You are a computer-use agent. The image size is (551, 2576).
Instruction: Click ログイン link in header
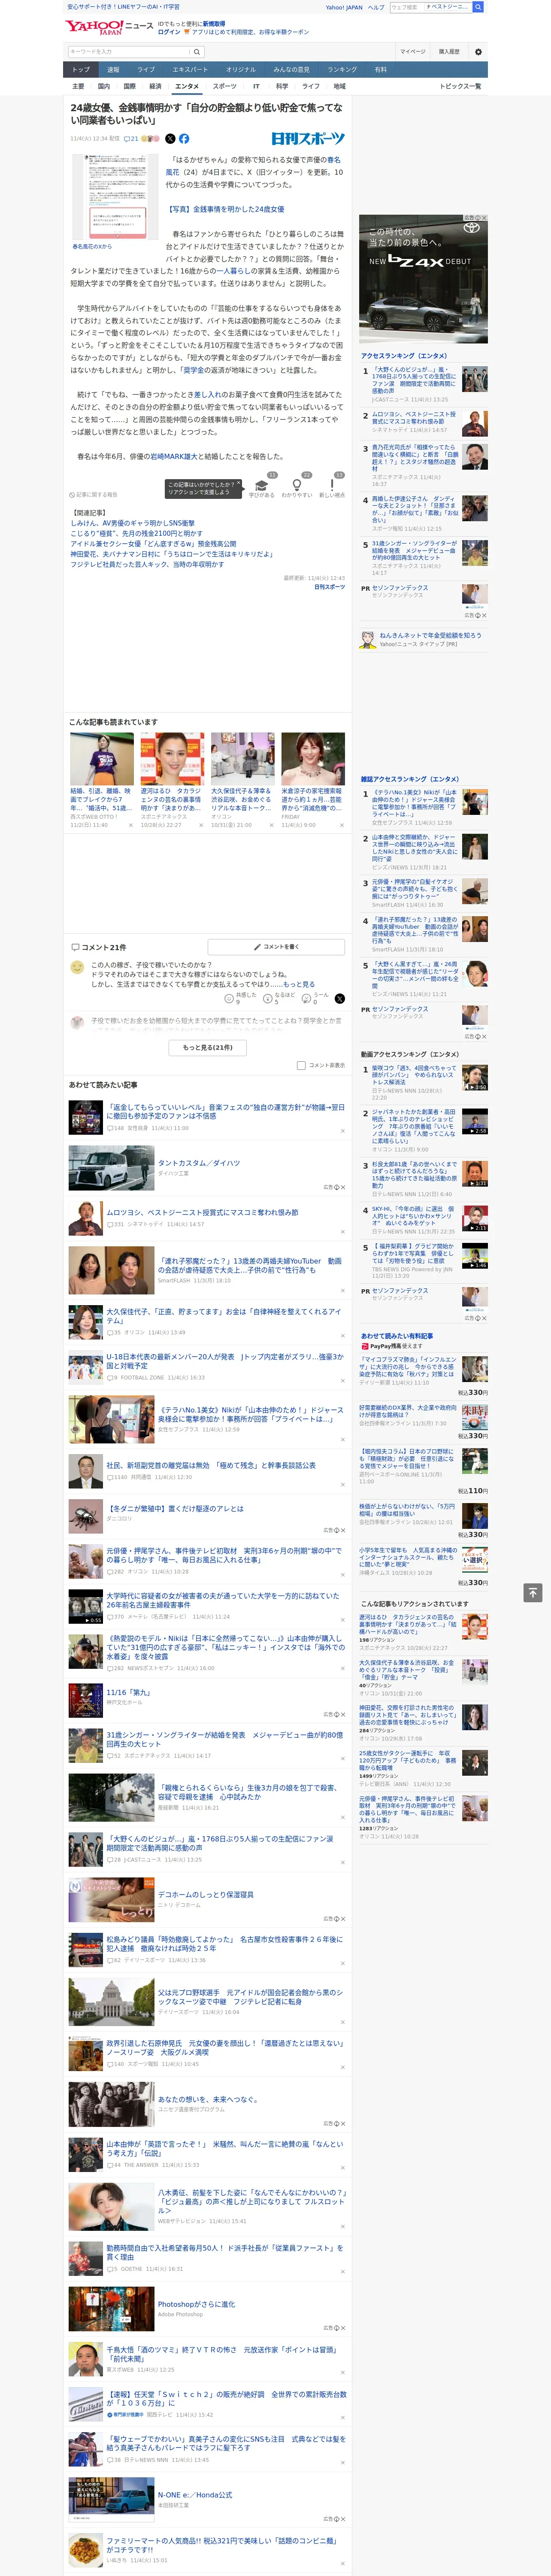pos(169,32)
